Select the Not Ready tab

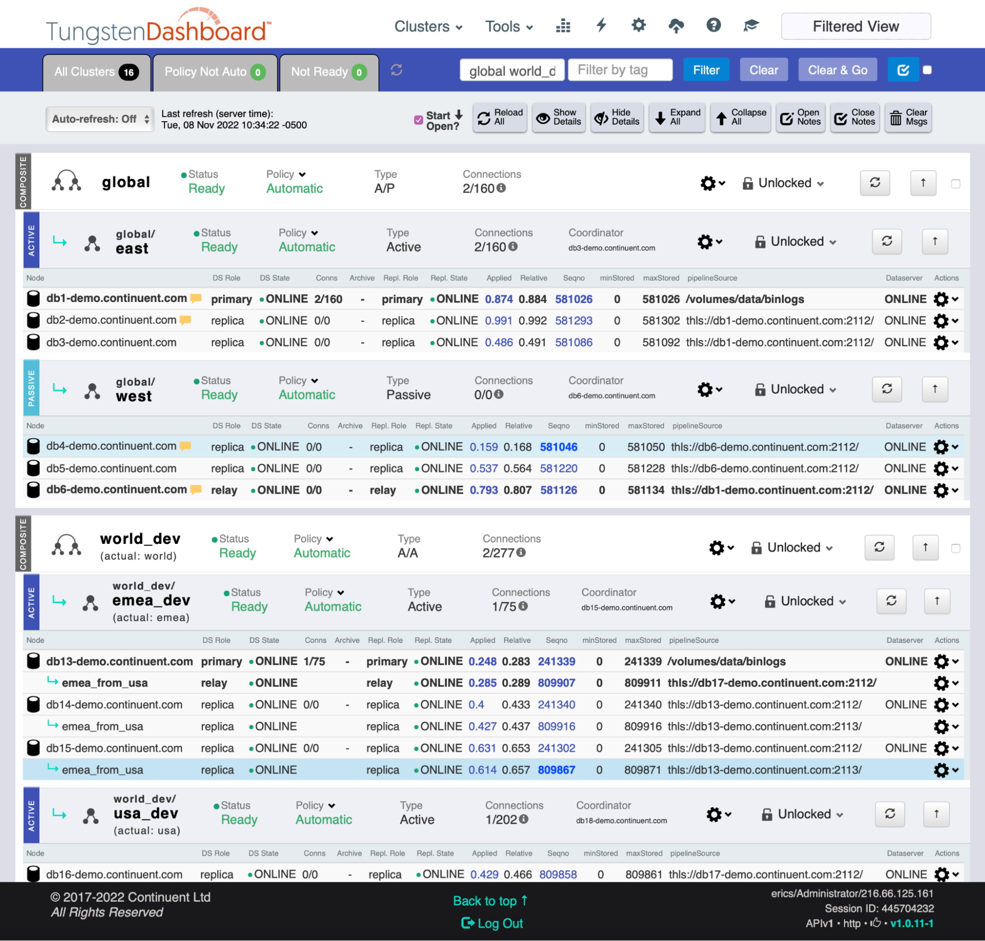(329, 72)
